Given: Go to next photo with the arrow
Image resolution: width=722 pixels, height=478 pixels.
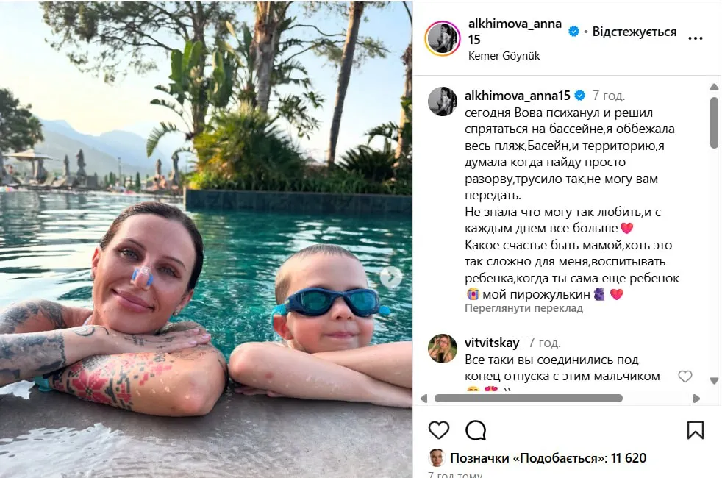Looking at the screenshot, I should click(391, 277).
